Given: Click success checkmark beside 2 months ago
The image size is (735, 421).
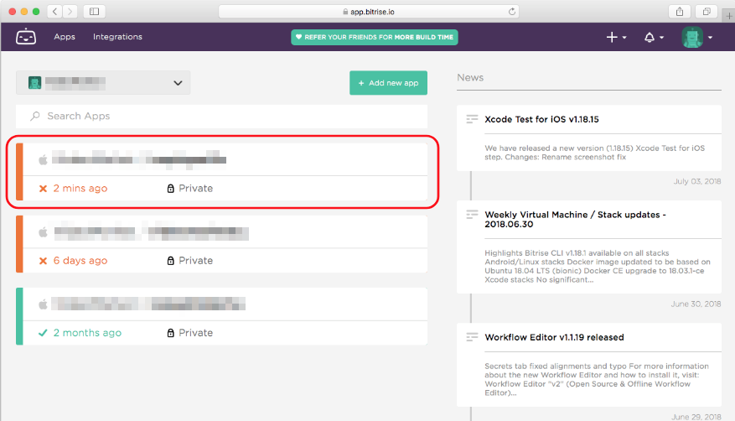Looking at the screenshot, I should (x=43, y=333).
